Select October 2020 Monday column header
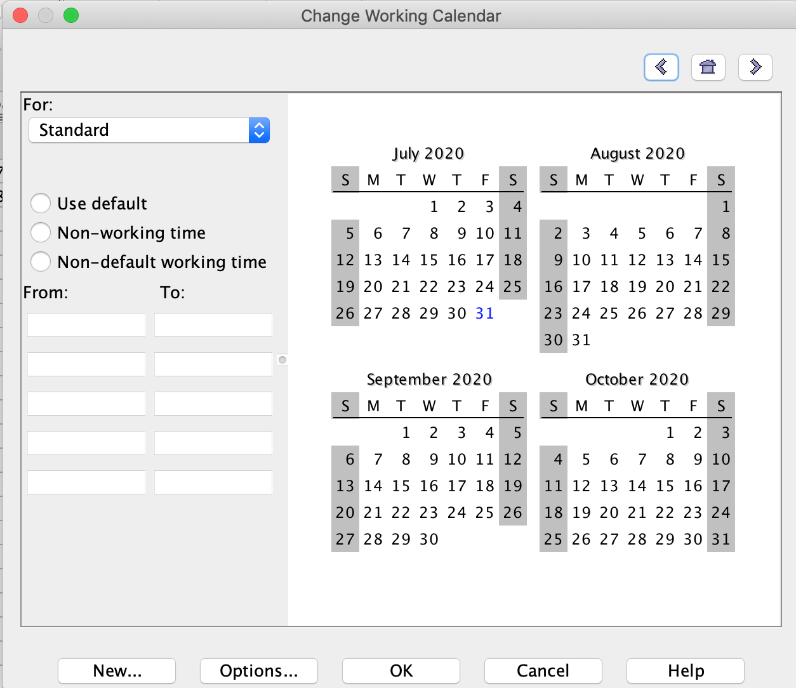Image resolution: width=796 pixels, height=688 pixels. (x=581, y=406)
